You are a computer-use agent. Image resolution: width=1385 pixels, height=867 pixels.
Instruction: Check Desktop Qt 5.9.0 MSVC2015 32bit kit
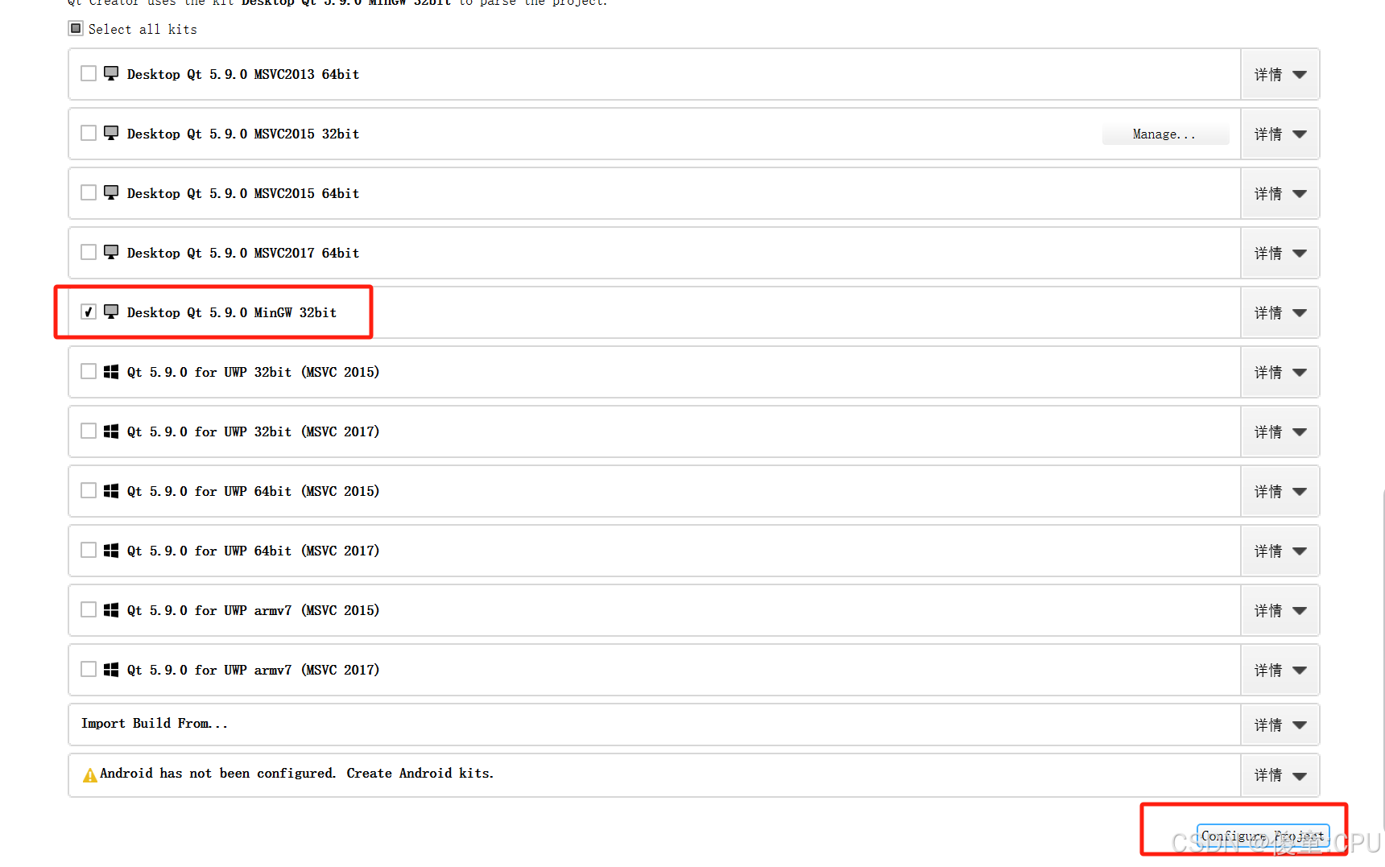[89, 133]
